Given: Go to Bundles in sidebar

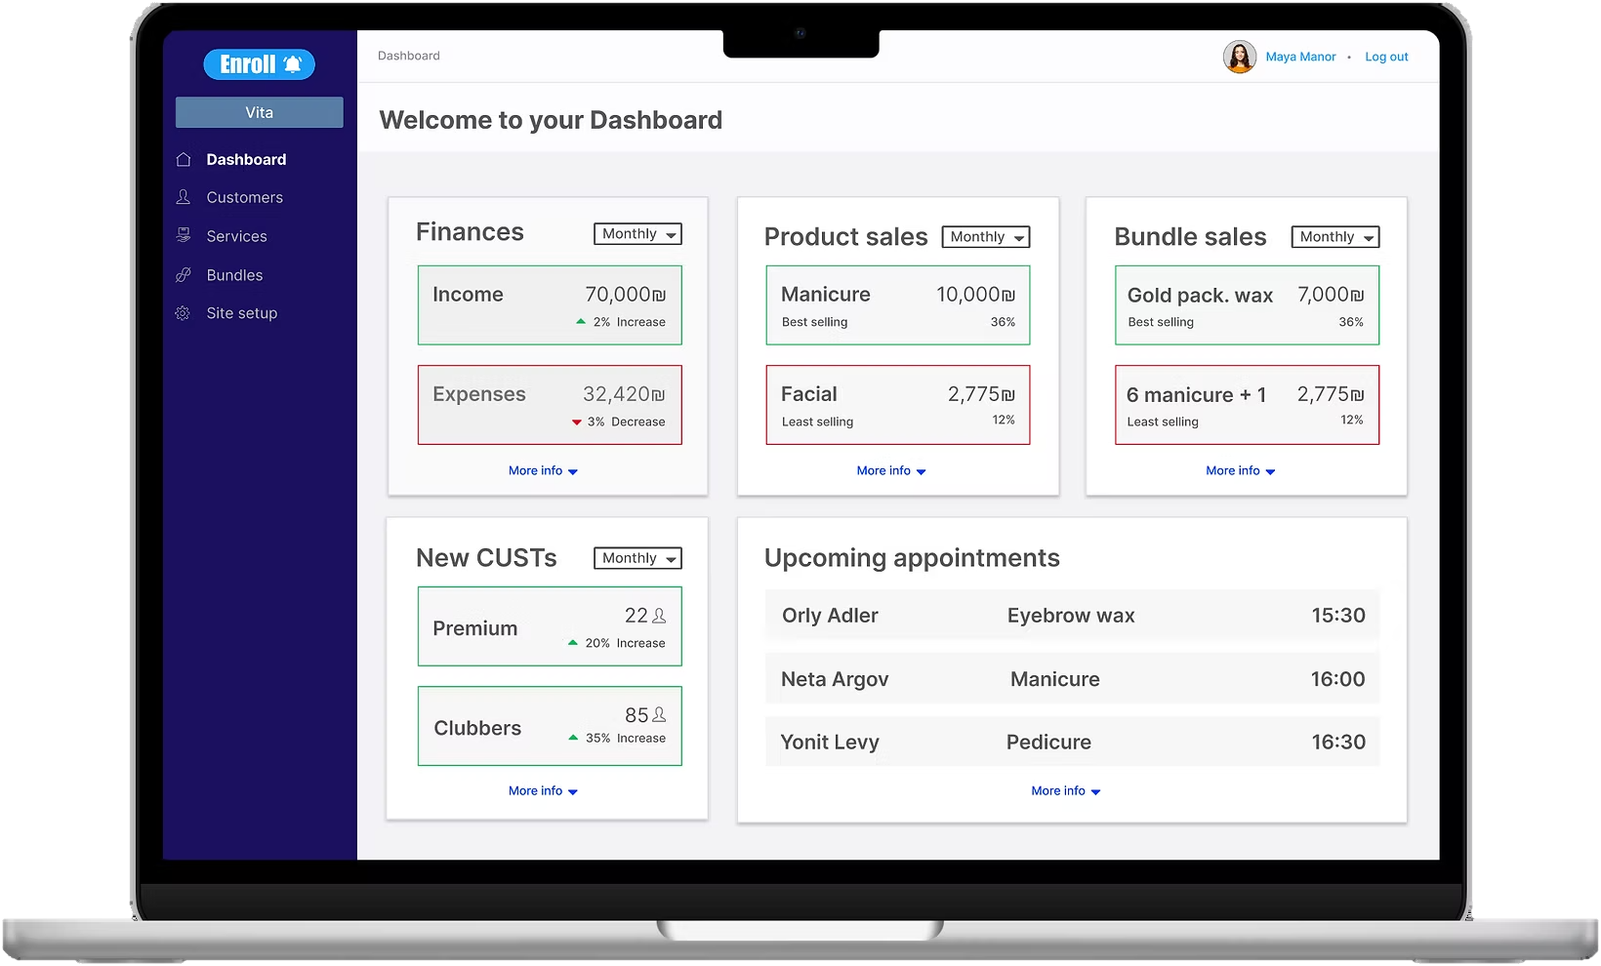Looking at the screenshot, I should [234, 275].
